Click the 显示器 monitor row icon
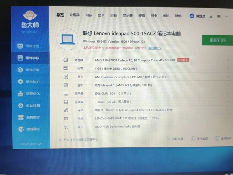 [66, 94]
